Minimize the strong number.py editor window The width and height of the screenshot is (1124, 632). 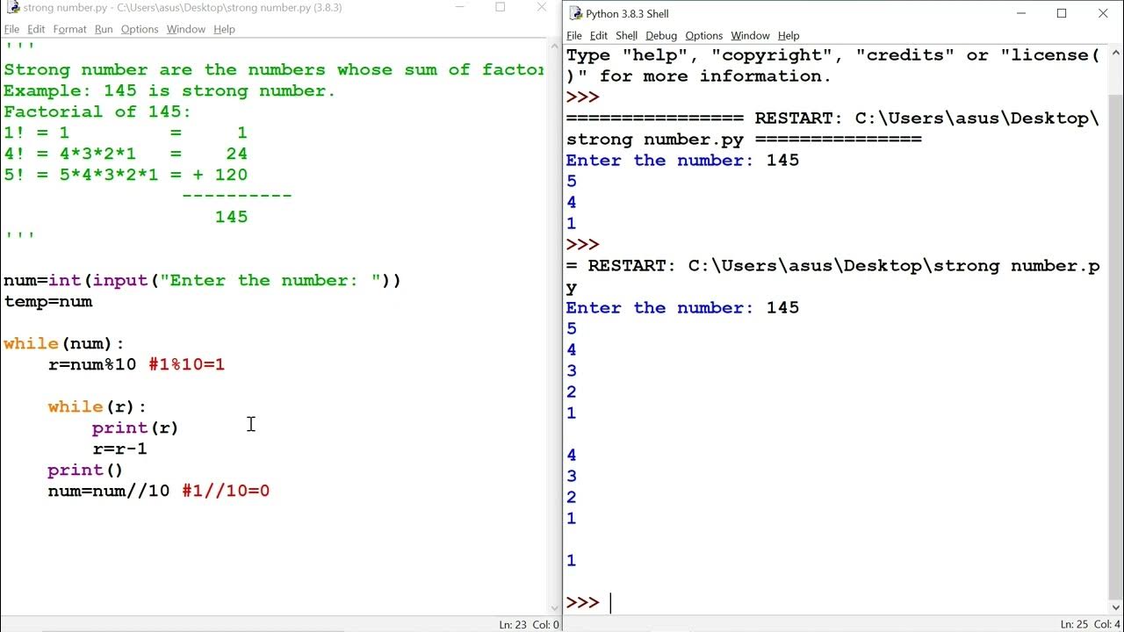coord(460,7)
